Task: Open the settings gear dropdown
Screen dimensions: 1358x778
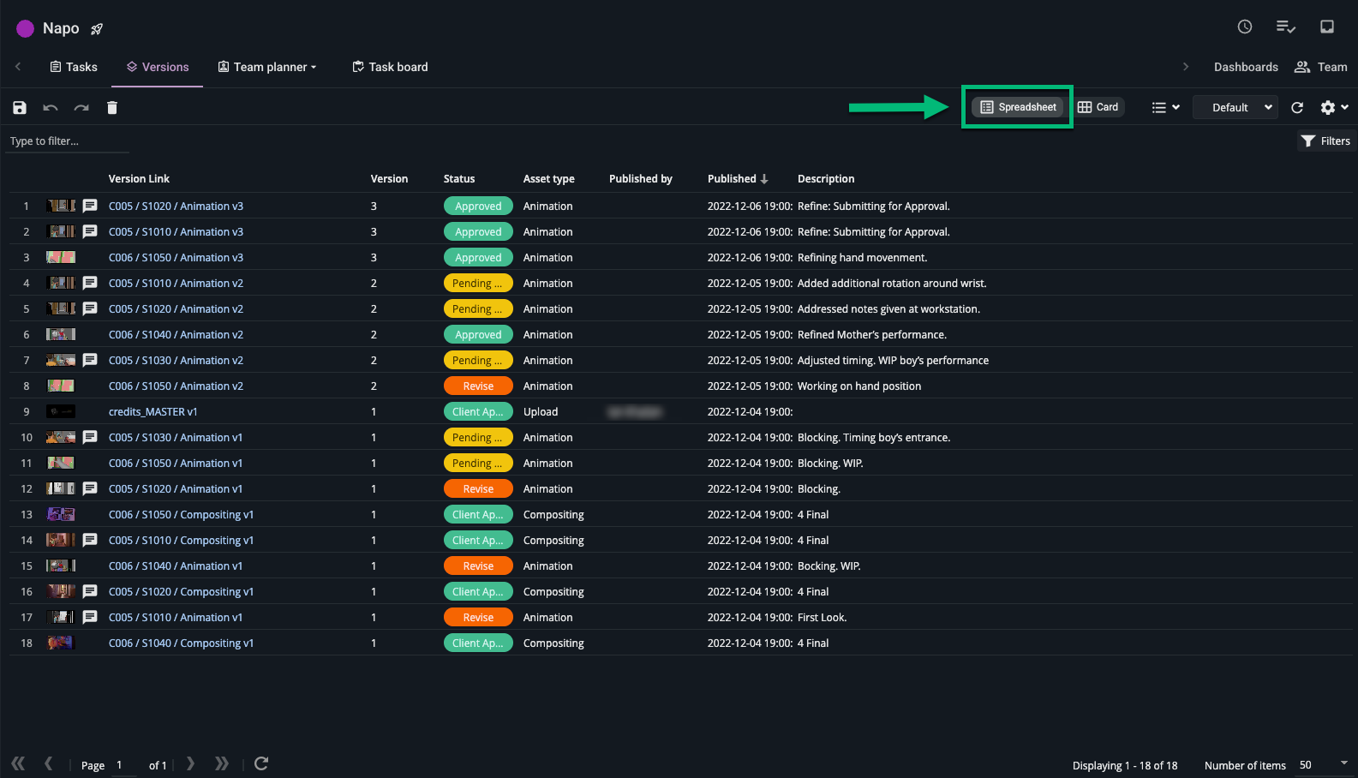Action: (x=1335, y=107)
